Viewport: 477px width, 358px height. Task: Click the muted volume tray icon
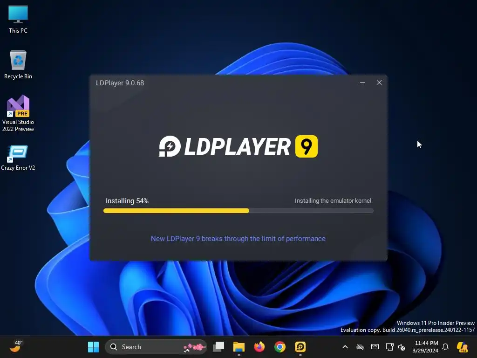402,347
